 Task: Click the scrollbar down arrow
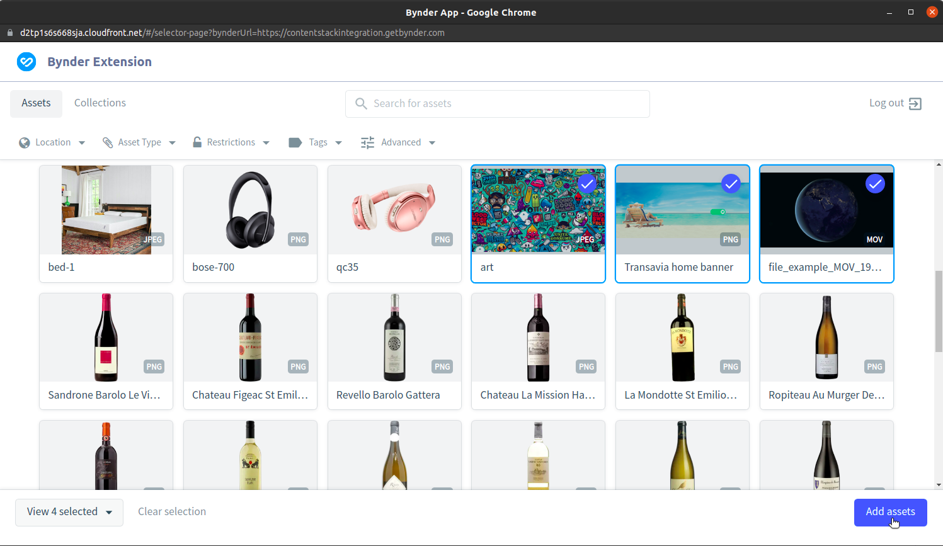[939, 485]
